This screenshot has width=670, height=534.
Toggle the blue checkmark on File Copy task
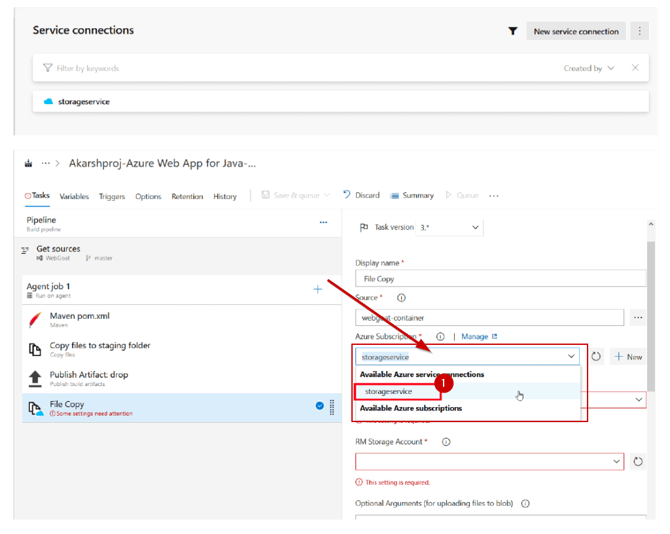pos(320,406)
